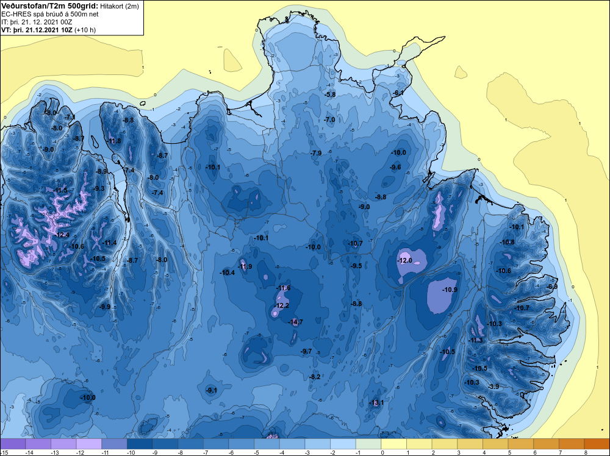Screen dimensions: 610x456
Task: Select the -8.9 temperature label
Action: click(x=101, y=171)
